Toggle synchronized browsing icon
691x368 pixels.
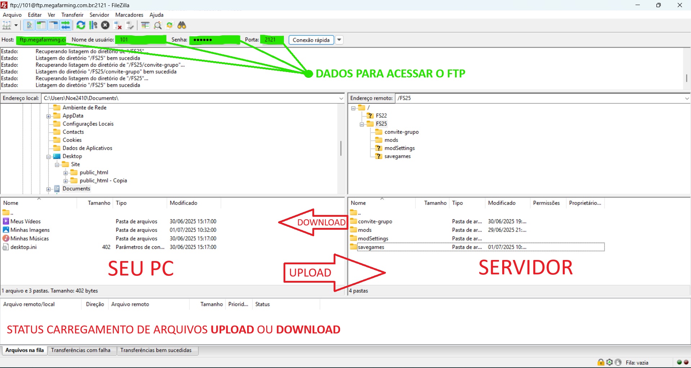[170, 25]
